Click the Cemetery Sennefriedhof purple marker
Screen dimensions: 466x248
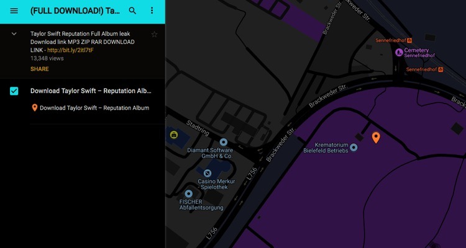tap(399, 52)
